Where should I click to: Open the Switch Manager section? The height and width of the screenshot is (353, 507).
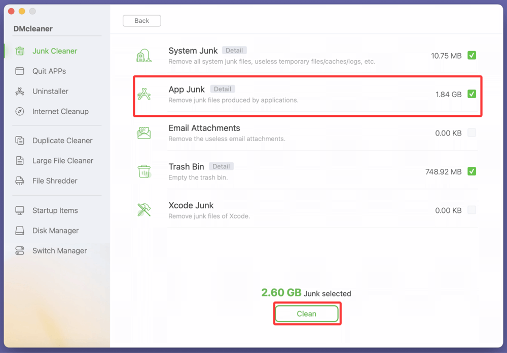tap(19, 251)
